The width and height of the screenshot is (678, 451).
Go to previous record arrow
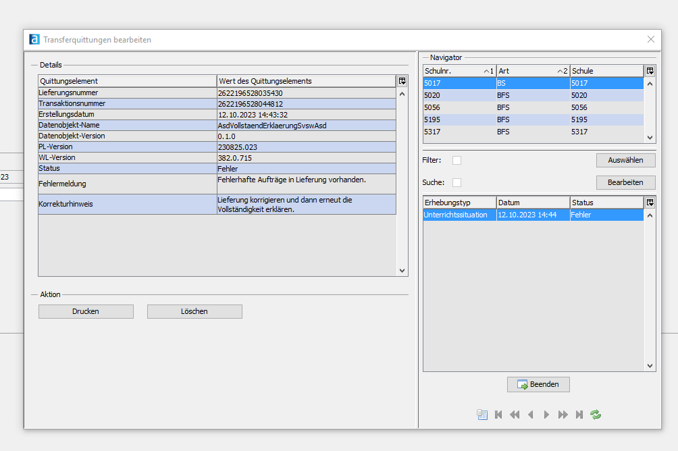531,415
